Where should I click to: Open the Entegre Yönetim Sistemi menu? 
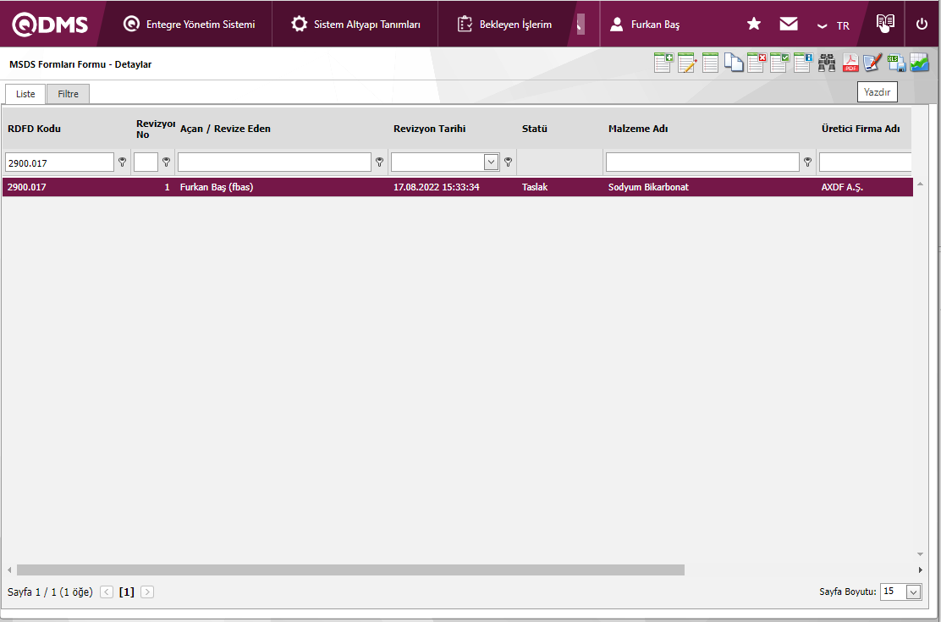(189, 25)
